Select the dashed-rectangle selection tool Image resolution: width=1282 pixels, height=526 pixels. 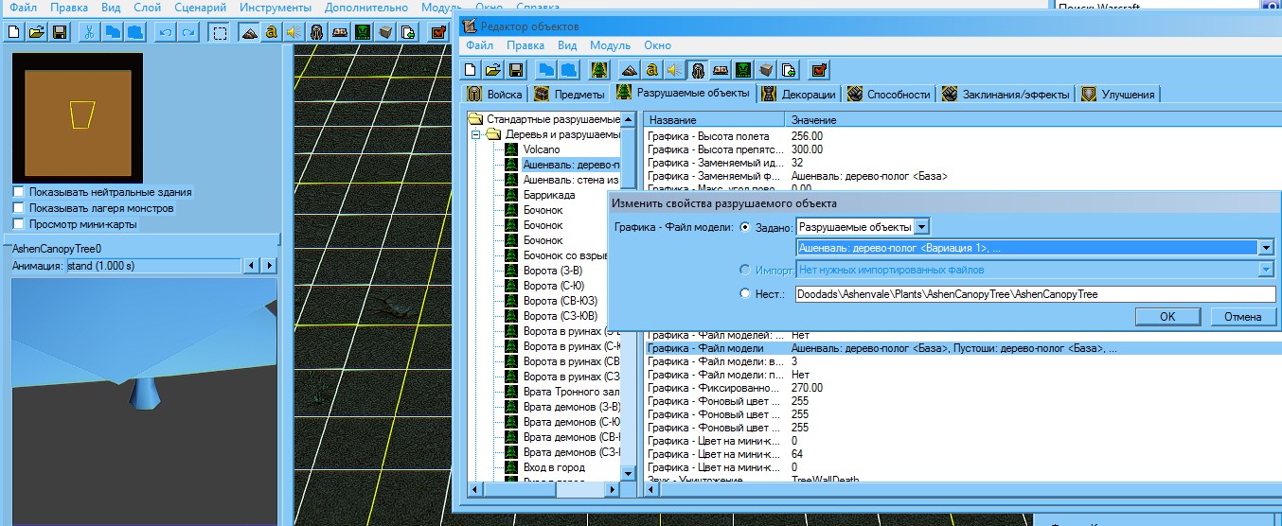[220, 32]
